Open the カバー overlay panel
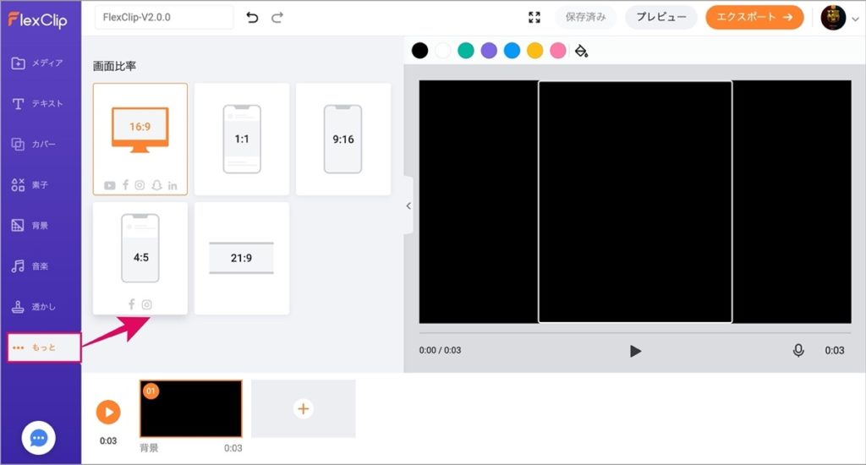 click(34, 144)
